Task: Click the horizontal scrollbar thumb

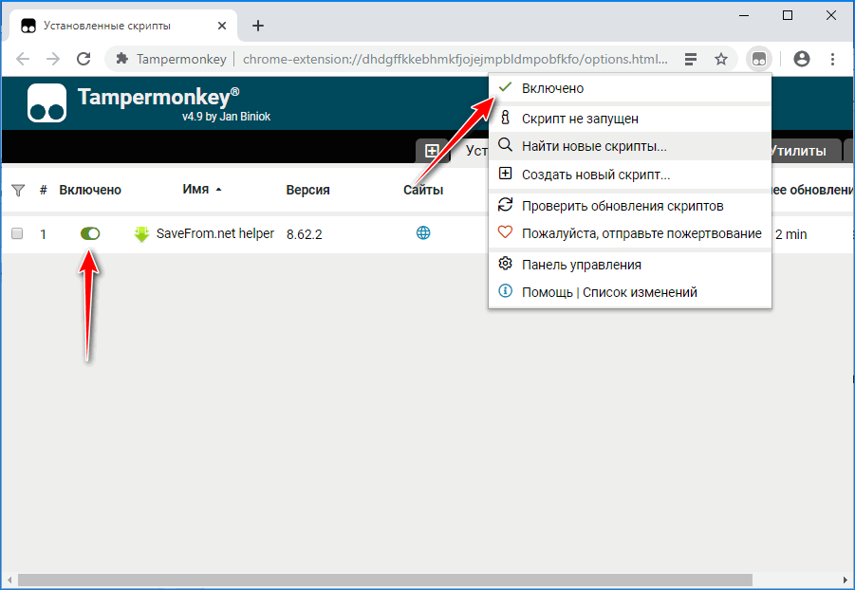Action: click(385, 580)
